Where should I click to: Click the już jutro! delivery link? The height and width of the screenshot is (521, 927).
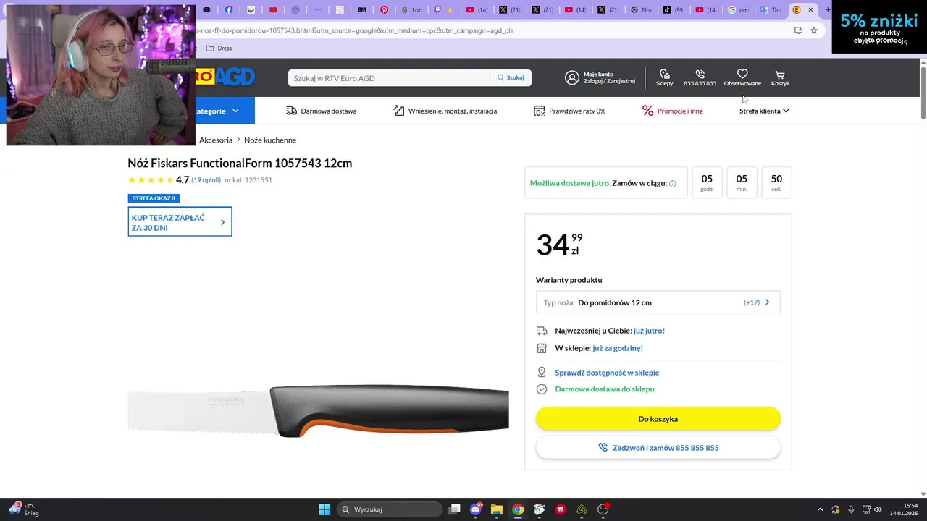click(x=649, y=331)
